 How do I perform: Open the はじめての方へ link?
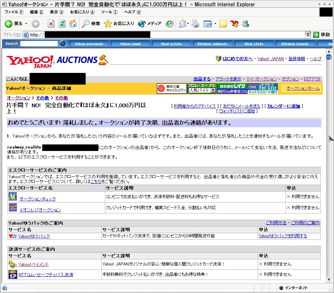pos(237,59)
